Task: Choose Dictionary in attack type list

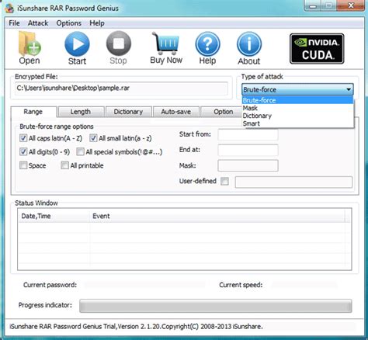Action: tap(297, 116)
